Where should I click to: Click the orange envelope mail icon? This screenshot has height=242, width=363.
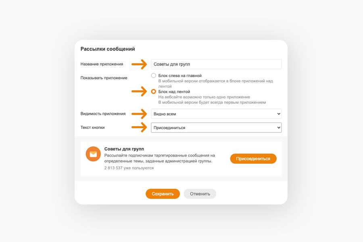click(x=93, y=154)
